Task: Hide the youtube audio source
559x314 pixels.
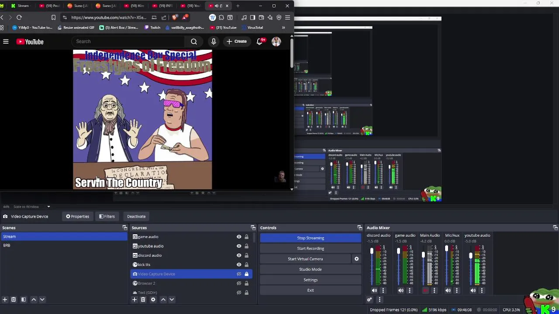Action: click(239, 246)
